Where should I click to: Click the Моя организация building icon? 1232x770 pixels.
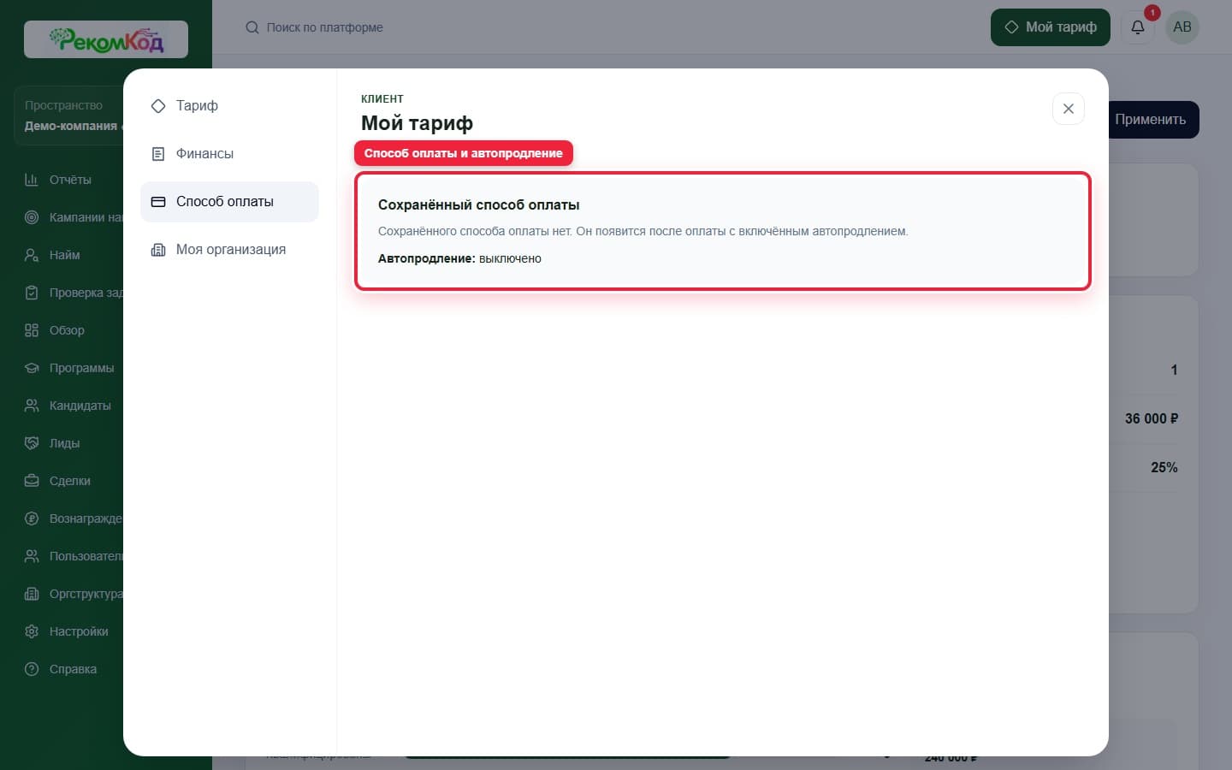(x=158, y=250)
